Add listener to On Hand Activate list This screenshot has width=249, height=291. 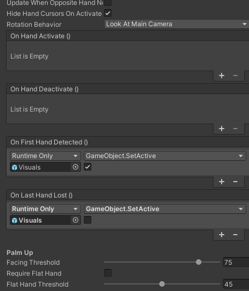point(222,75)
